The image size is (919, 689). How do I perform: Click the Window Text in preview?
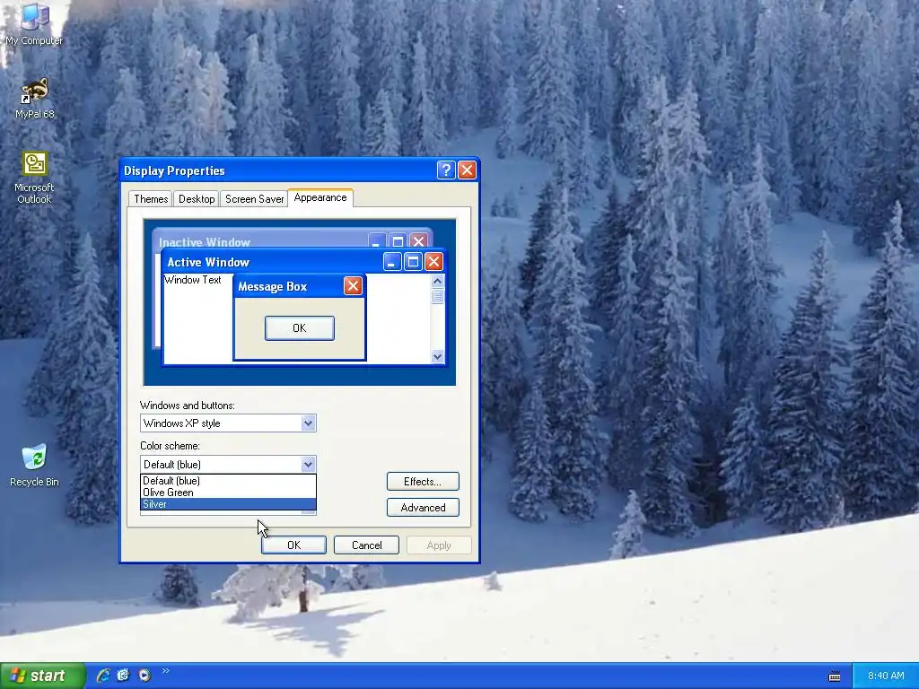(192, 280)
